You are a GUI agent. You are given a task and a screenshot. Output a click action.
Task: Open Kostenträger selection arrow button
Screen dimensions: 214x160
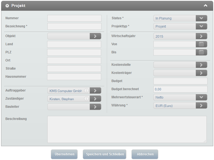click(x=201, y=73)
